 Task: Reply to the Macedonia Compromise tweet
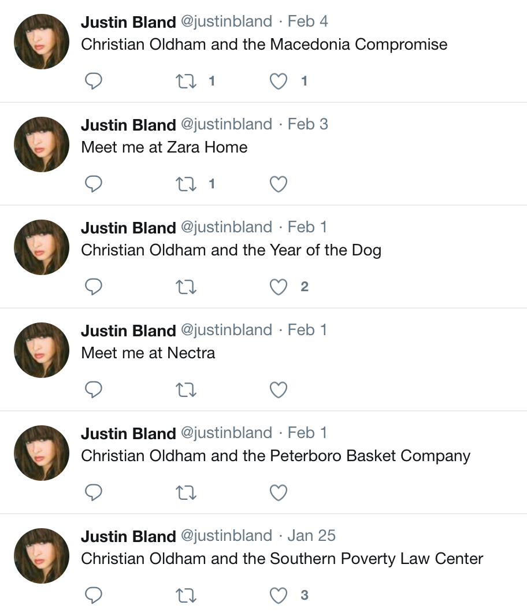[x=94, y=81]
